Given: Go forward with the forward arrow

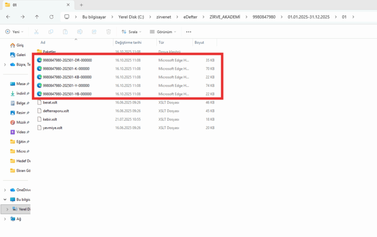Looking at the screenshot, I should (x=22, y=17).
